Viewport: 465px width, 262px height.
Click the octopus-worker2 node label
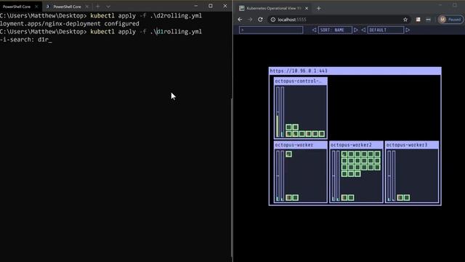click(356, 145)
